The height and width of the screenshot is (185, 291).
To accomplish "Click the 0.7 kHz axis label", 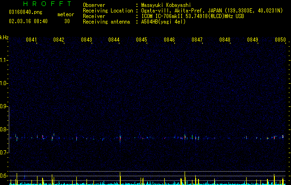I will pyautogui.click(x=4, y=153).
